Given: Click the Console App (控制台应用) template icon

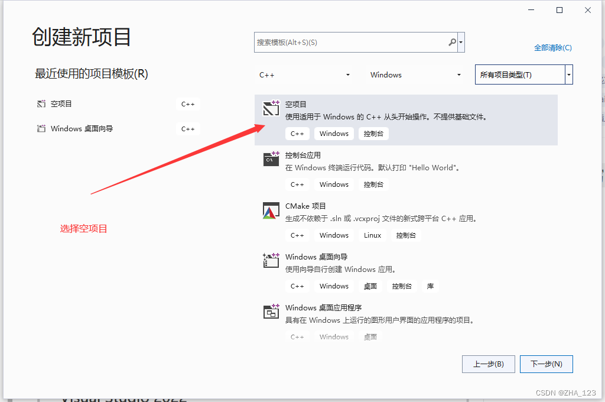Looking at the screenshot, I should pyautogui.click(x=271, y=158).
